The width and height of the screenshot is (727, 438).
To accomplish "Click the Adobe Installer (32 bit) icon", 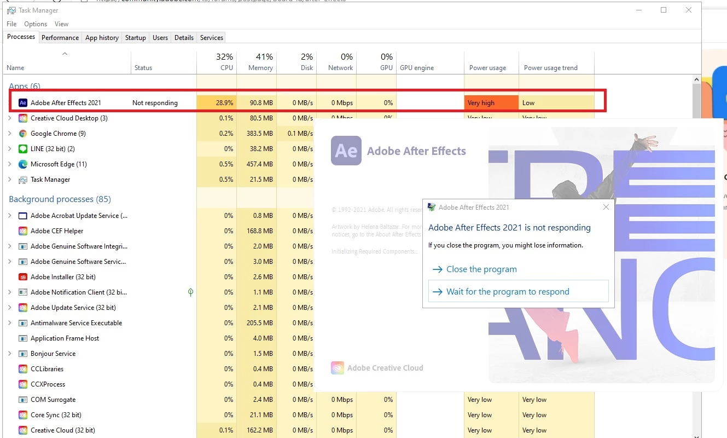I will tap(23, 277).
